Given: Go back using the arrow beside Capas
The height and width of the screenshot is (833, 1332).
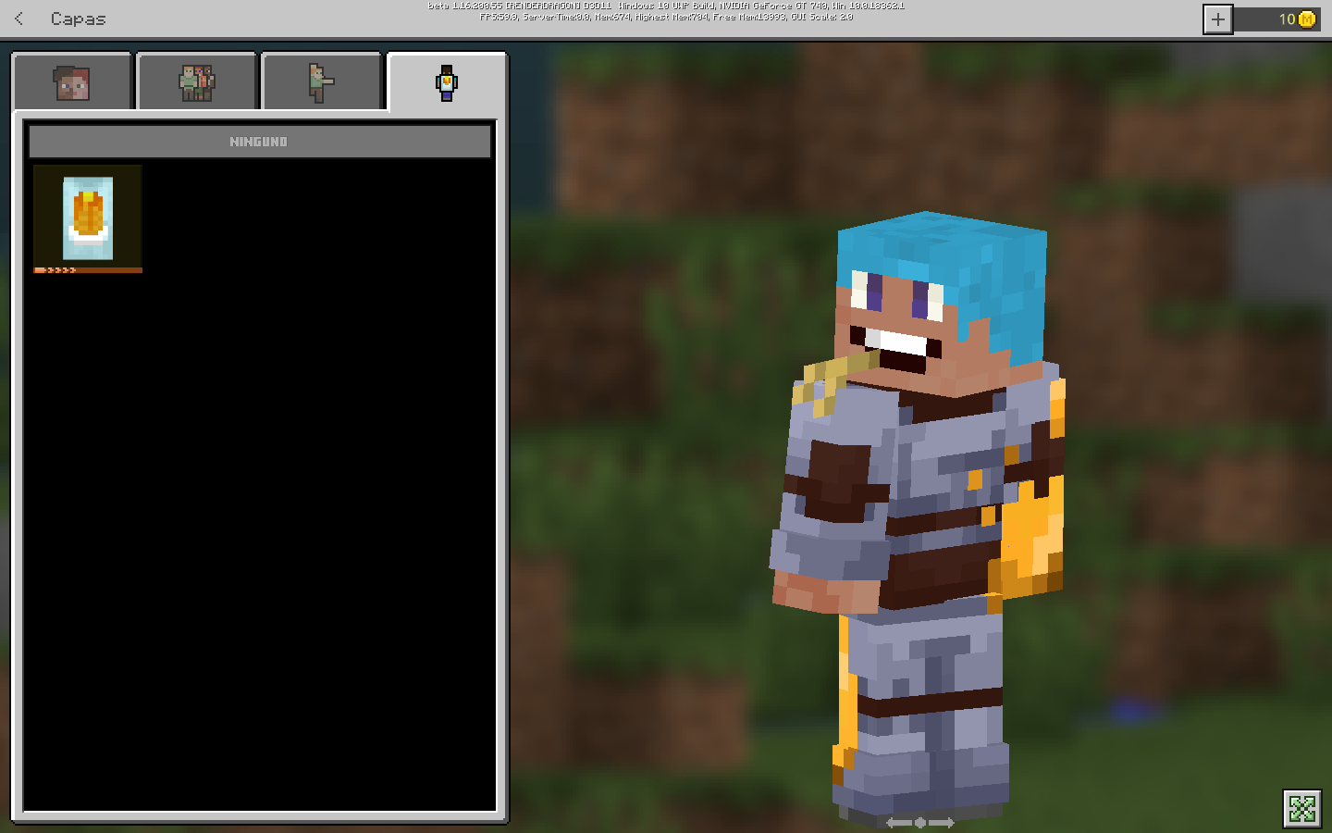Looking at the screenshot, I should 18,19.
